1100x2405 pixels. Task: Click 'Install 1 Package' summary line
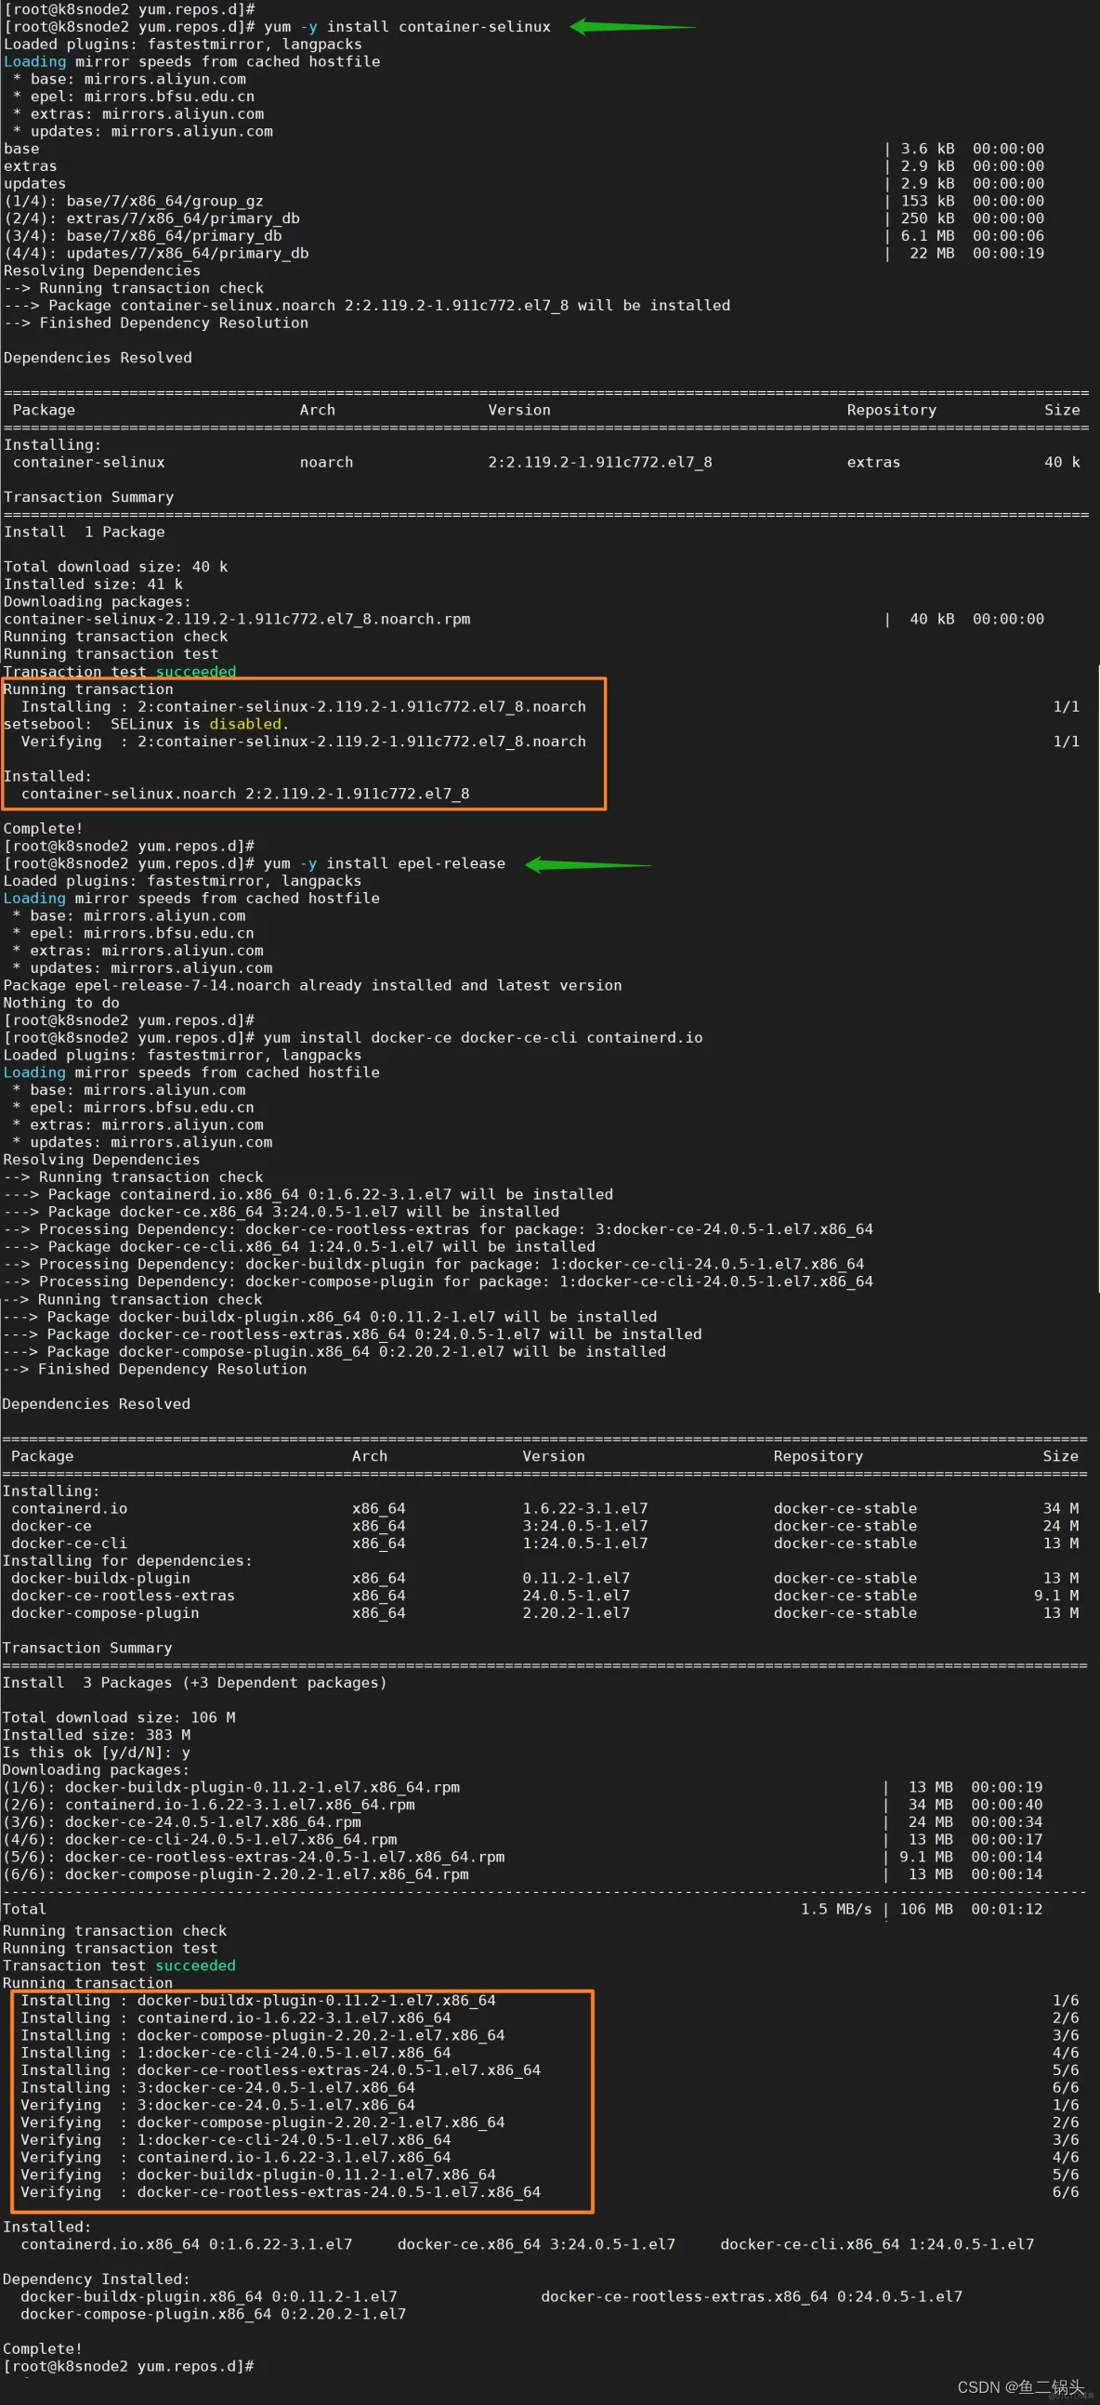pyautogui.click(x=84, y=532)
